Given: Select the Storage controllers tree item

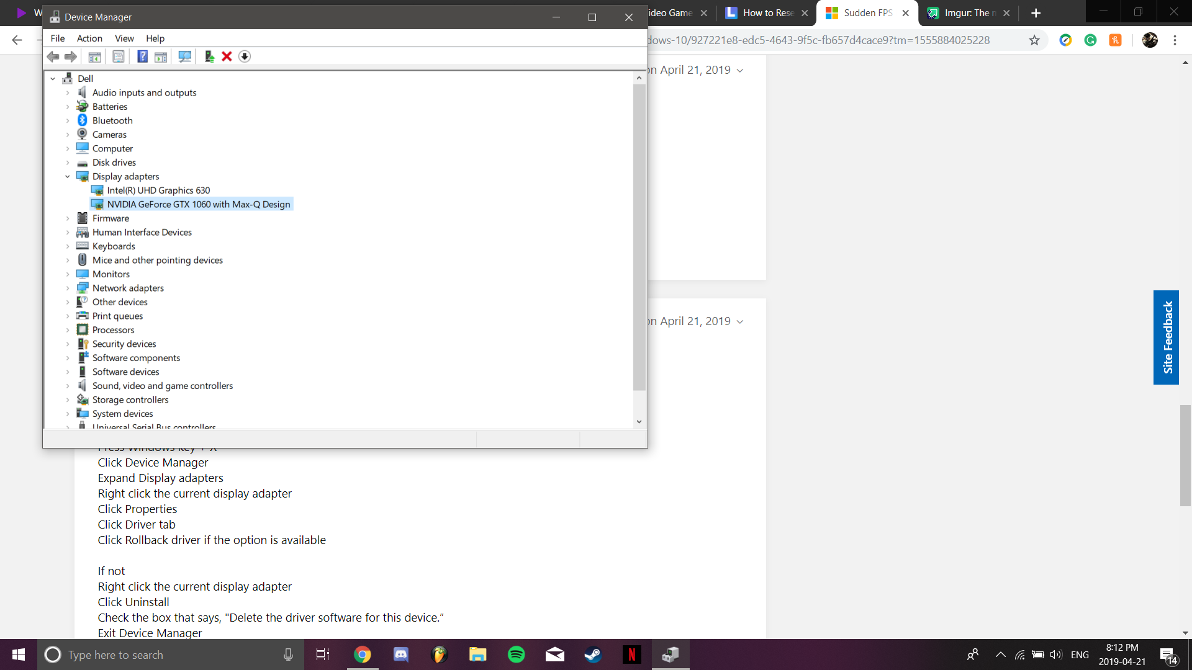Looking at the screenshot, I should (x=130, y=400).
